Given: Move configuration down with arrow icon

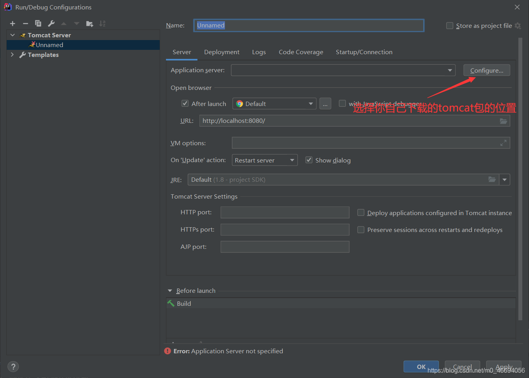Looking at the screenshot, I should 77,24.
